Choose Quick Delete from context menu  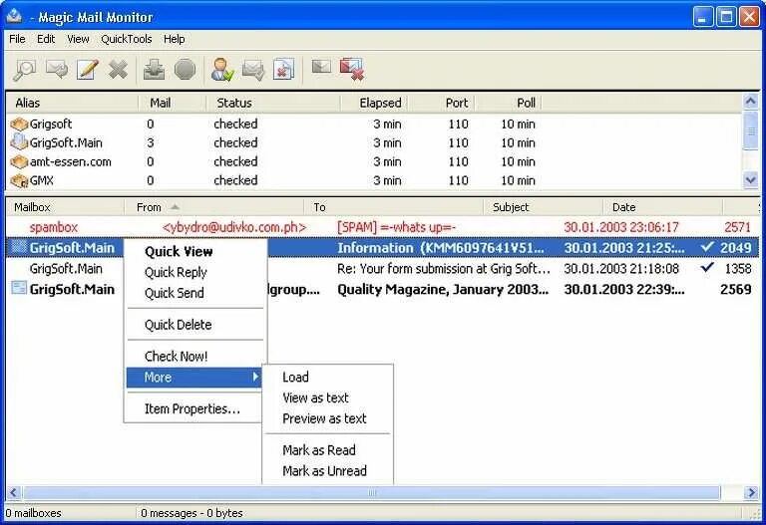[194, 325]
